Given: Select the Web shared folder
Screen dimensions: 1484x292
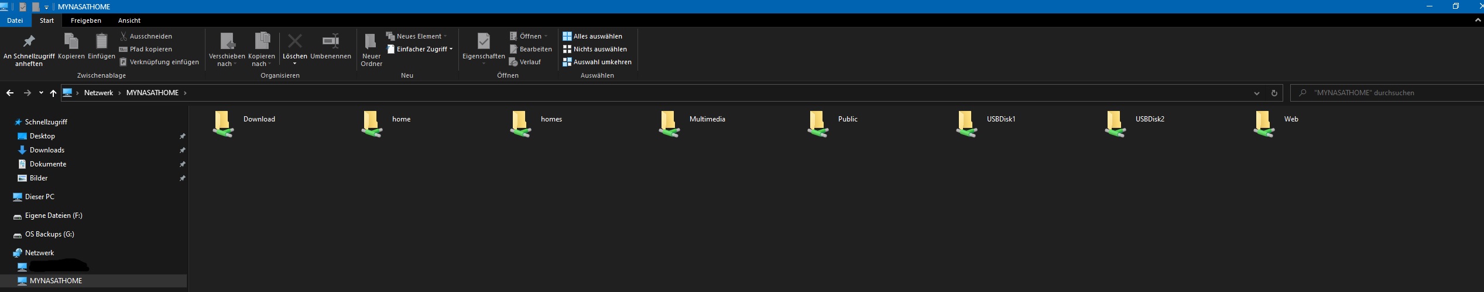Looking at the screenshot, I should pyautogui.click(x=1277, y=124).
